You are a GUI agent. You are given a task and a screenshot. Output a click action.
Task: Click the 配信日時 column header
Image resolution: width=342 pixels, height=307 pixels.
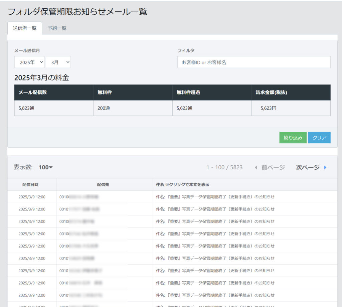[32, 184]
